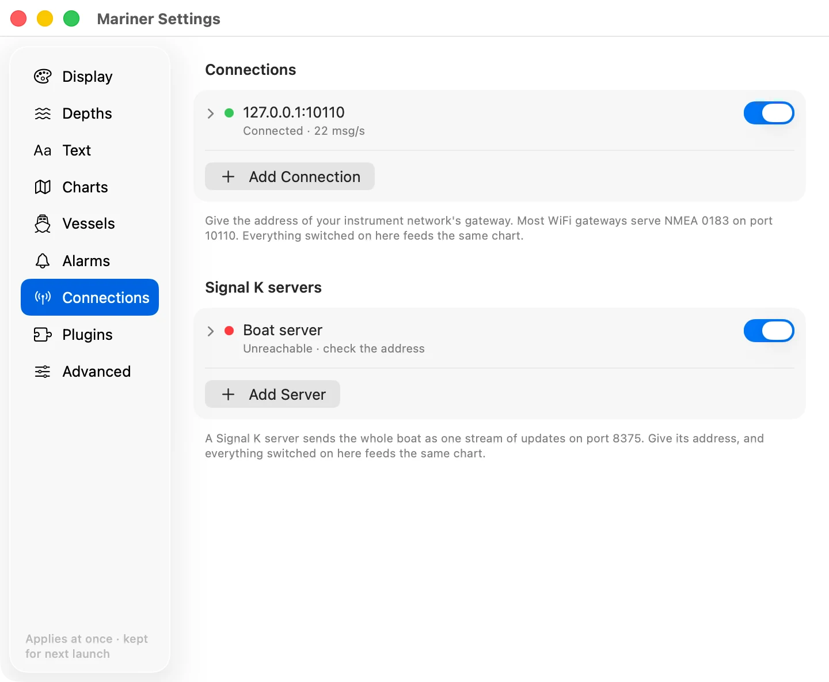The width and height of the screenshot is (829, 682).
Task: Open the Display settings pane
Action: [90, 77]
